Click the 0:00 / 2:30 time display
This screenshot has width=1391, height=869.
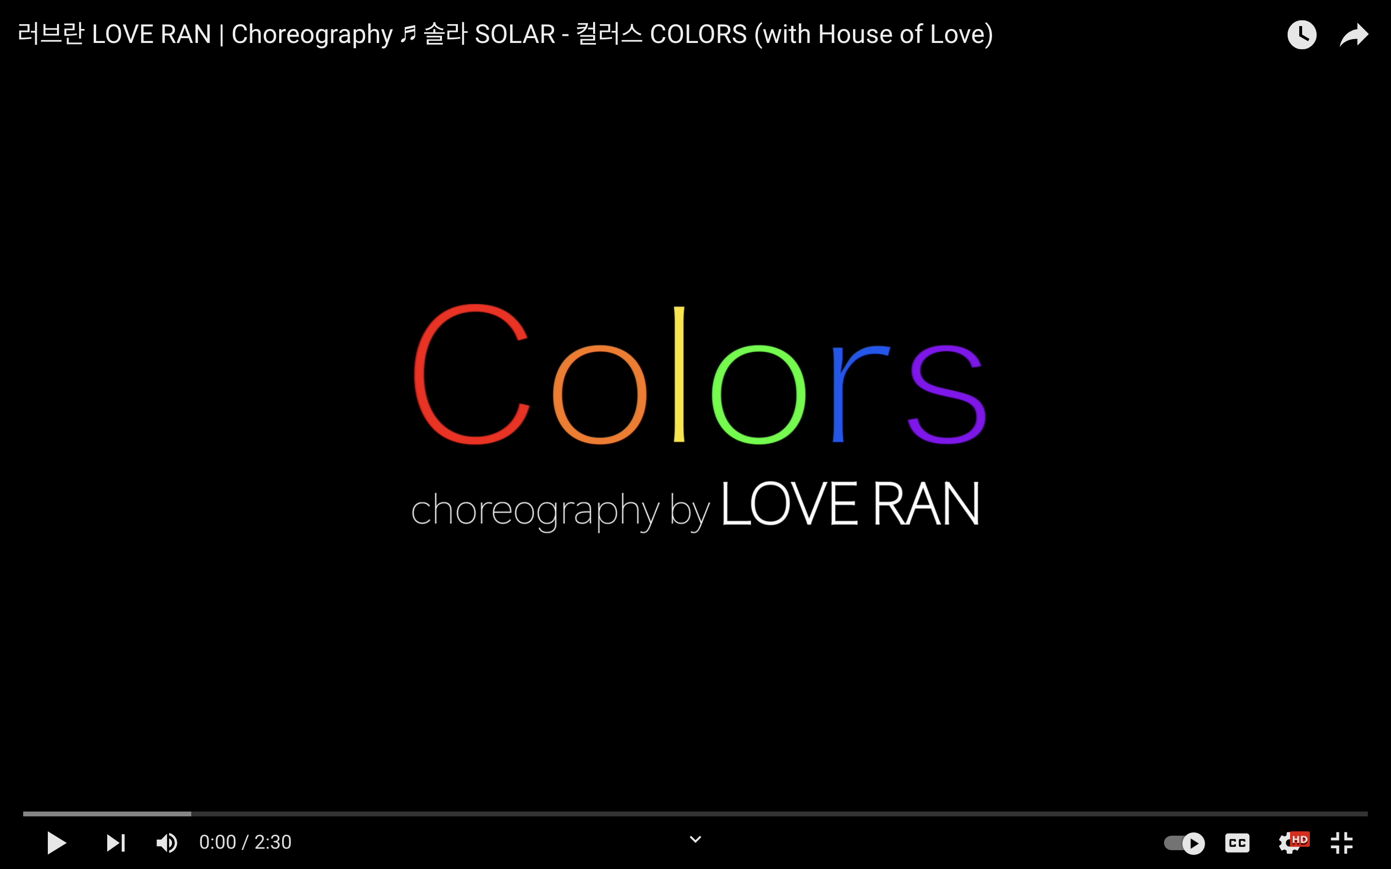[x=245, y=842]
